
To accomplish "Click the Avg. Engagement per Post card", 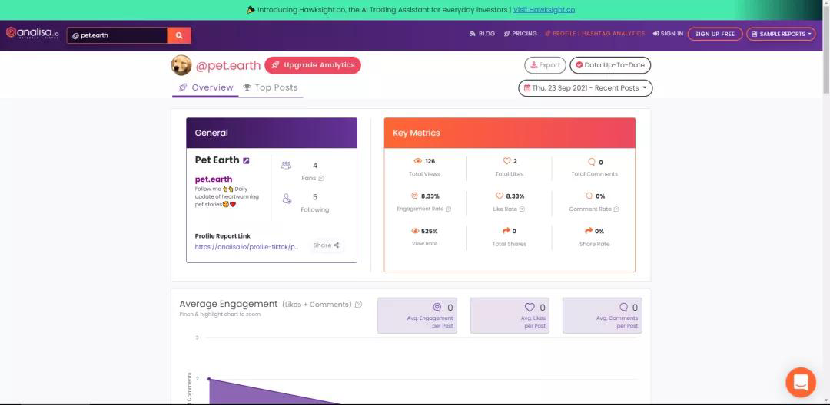I will 417,315.
